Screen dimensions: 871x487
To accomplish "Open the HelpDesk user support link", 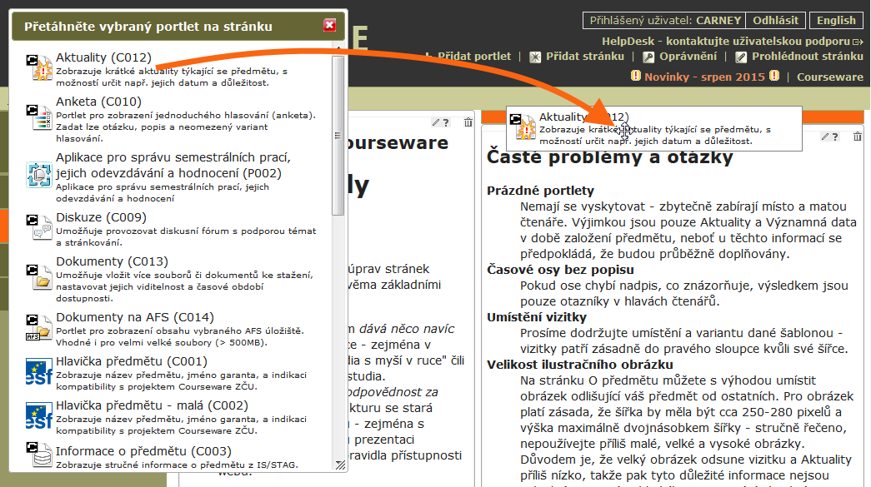I will tap(726, 41).
